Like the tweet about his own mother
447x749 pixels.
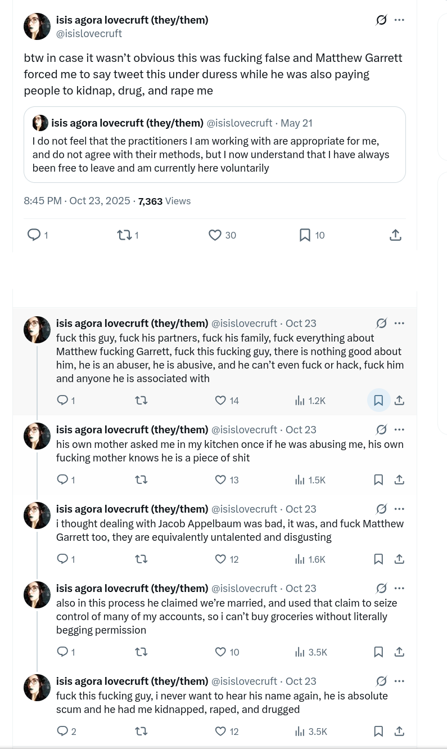220,479
